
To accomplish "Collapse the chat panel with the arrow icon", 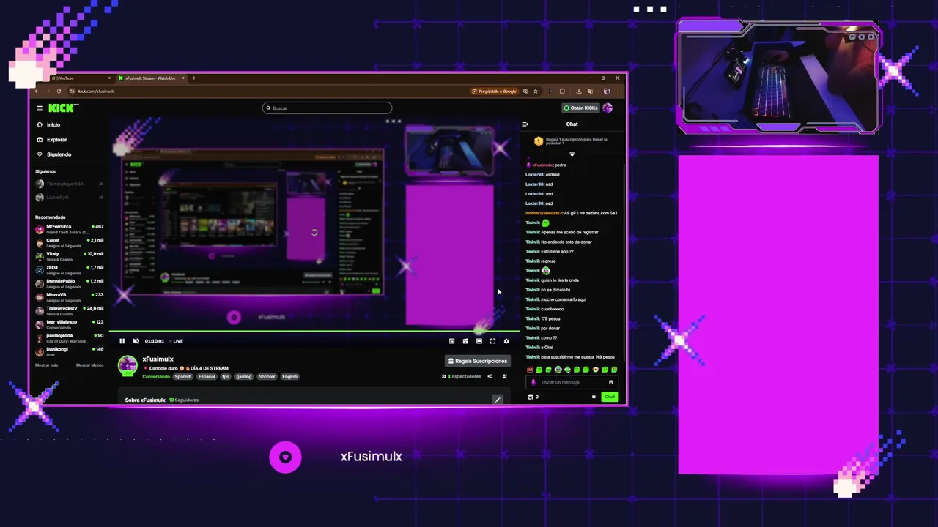I will point(525,124).
